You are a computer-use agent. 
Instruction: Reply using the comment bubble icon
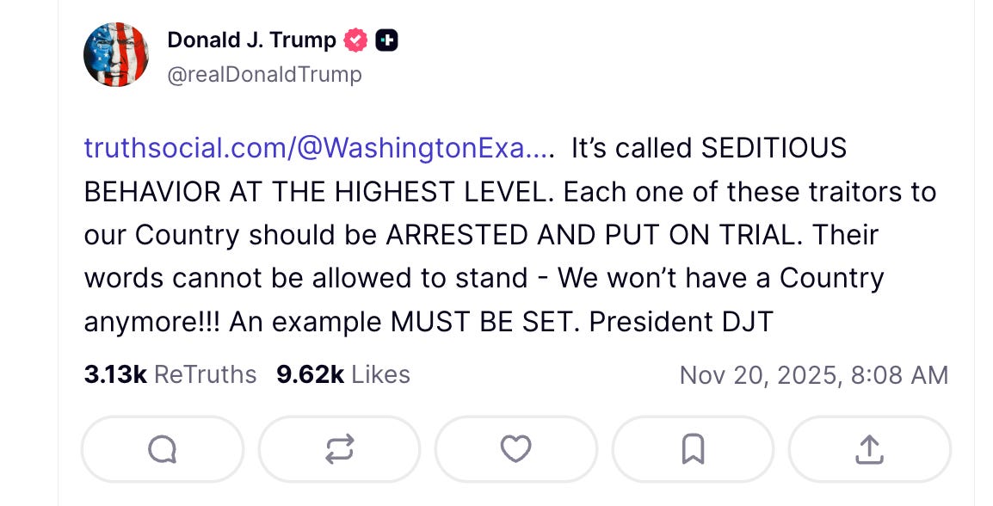tap(162, 448)
